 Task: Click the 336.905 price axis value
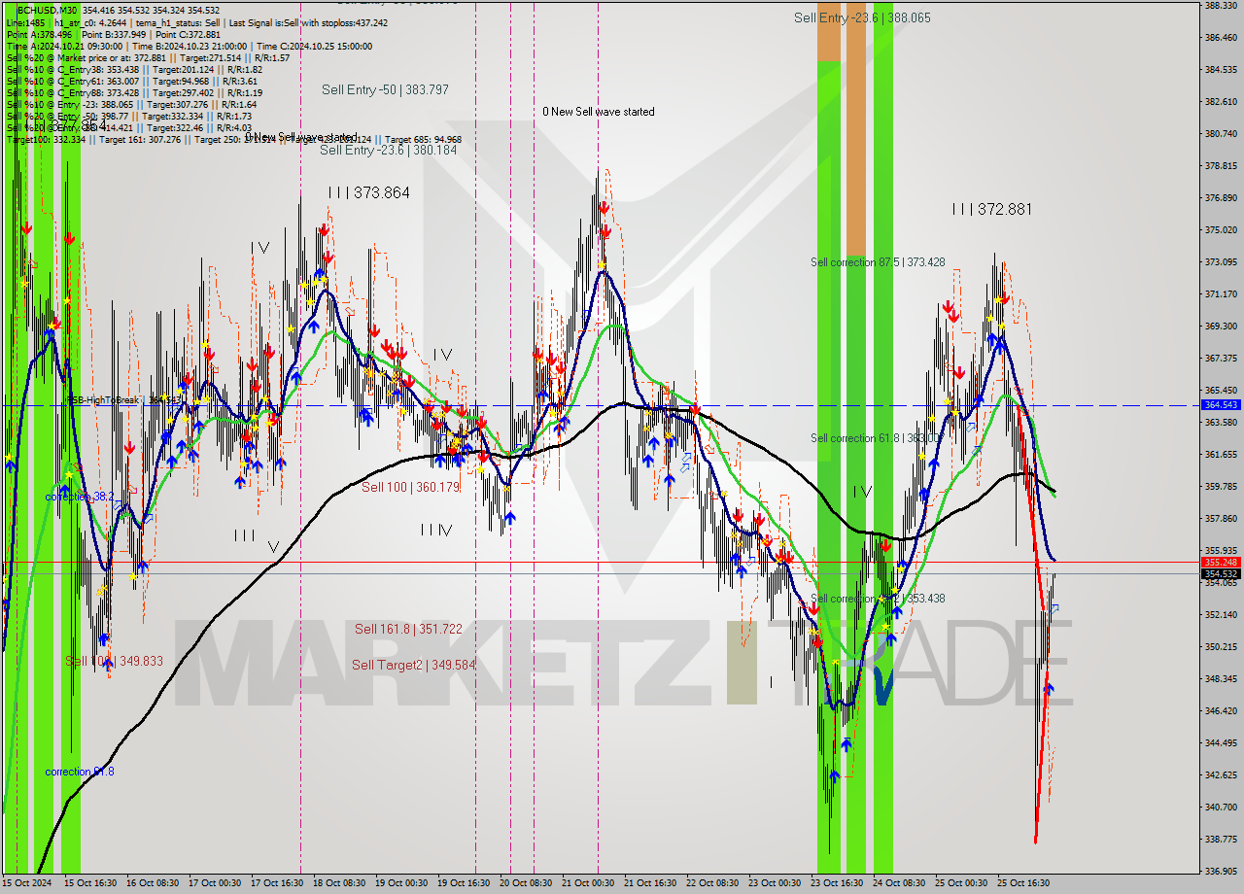(x=1221, y=872)
